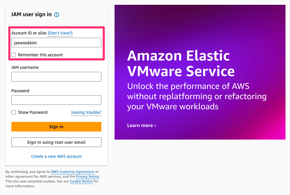The width and height of the screenshot is (290, 195).
Task: Click the IAM user sign in heading
Action: (31, 14)
